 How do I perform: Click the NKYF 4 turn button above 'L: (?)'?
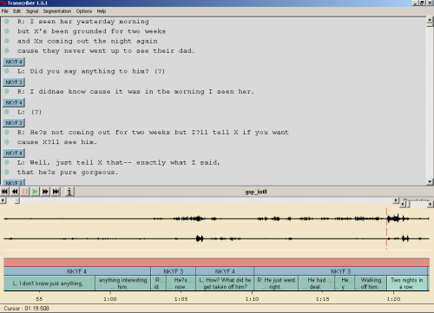(14, 102)
